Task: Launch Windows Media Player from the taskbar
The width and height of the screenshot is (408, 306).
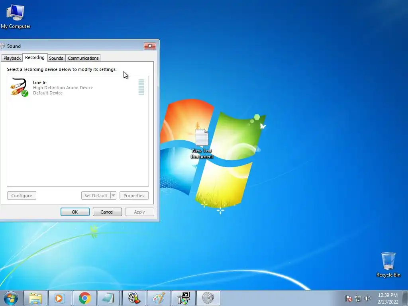Action: (60, 298)
